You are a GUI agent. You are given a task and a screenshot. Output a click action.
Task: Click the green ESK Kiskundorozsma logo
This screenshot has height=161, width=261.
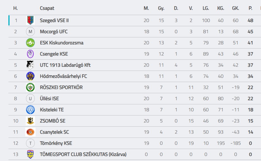(x=30, y=43)
